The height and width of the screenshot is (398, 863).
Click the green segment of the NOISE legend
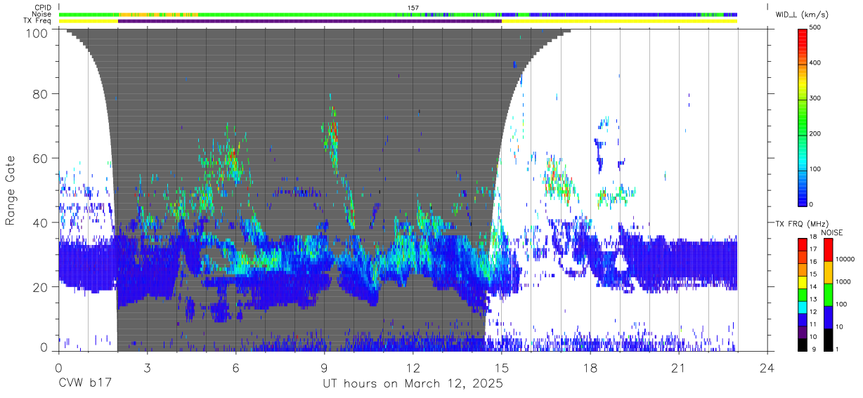click(827, 294)
